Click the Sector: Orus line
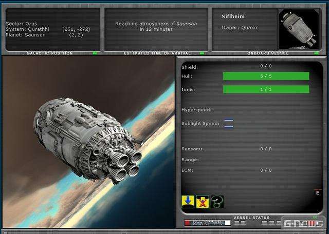Screen dimensions: 329x234 pos(21,24)
